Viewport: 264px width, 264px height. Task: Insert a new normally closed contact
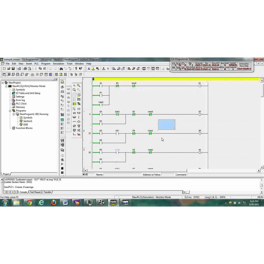74,113
